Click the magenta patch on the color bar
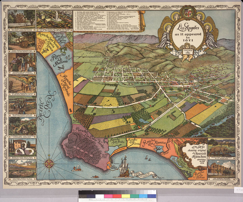This screenshot has height=202, width=243. pyautogui.click(x=109, y=196)
